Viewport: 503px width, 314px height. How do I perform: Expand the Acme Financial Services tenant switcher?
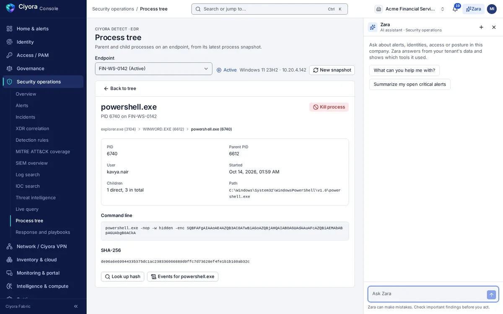(x=410, y=9)
